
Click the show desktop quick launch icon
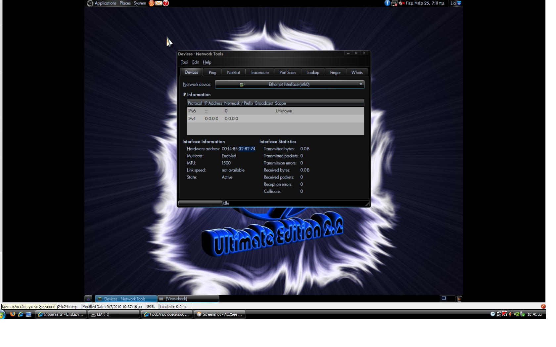(28, 314)
